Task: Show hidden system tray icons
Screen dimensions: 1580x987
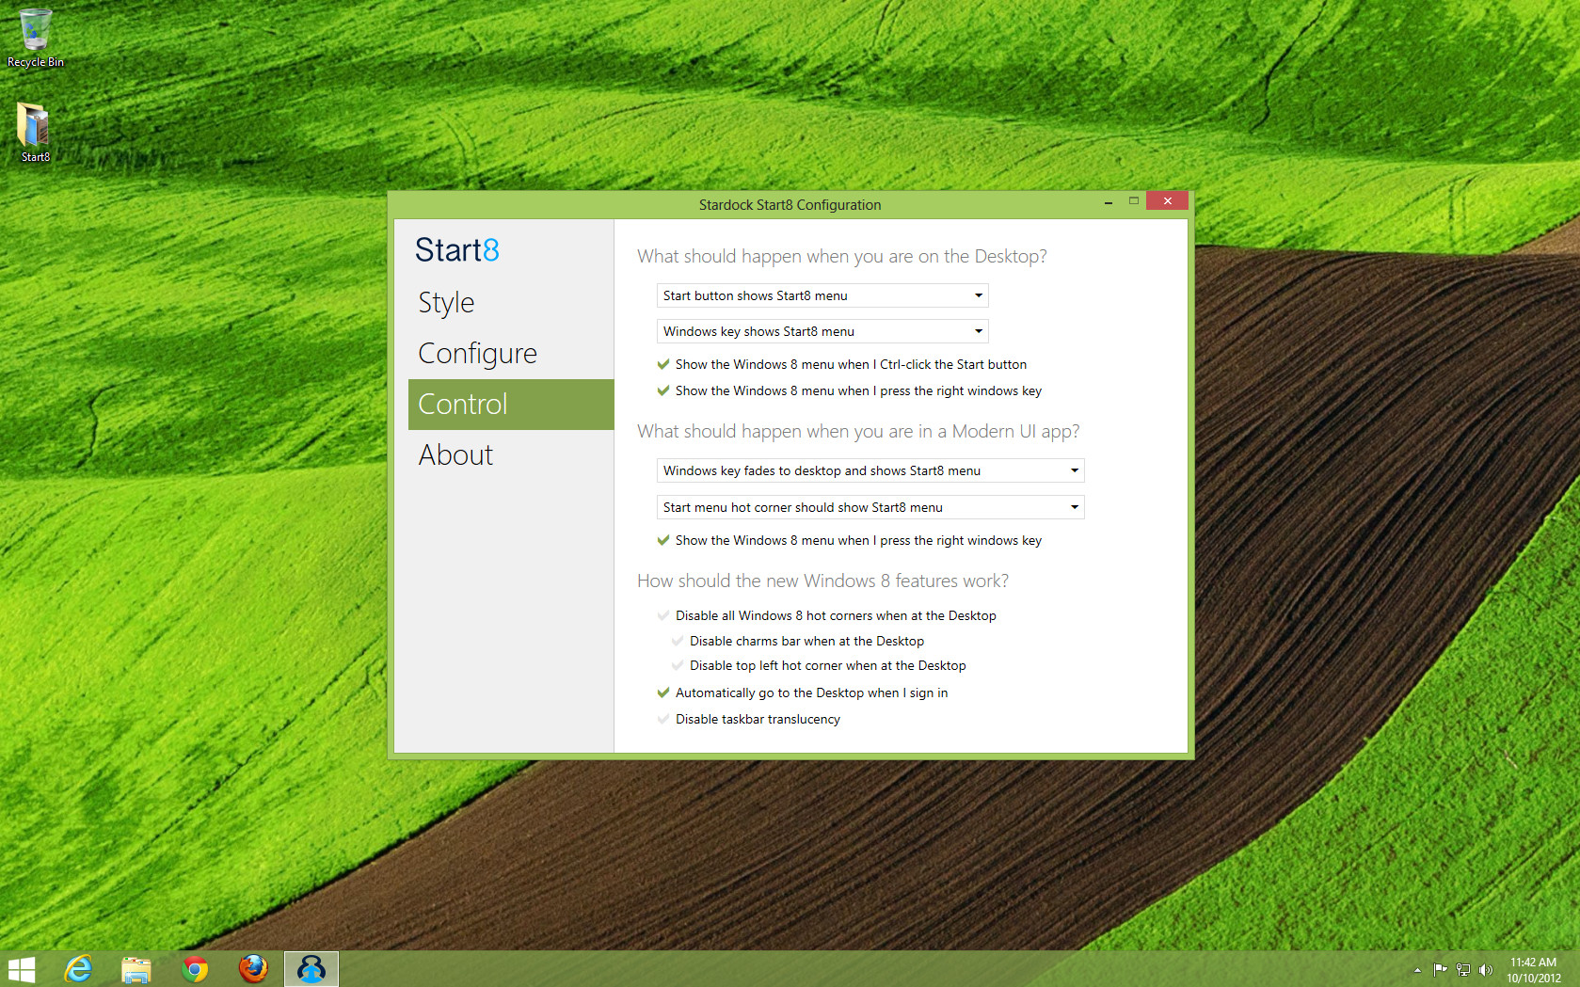Action: point(1417,970)
